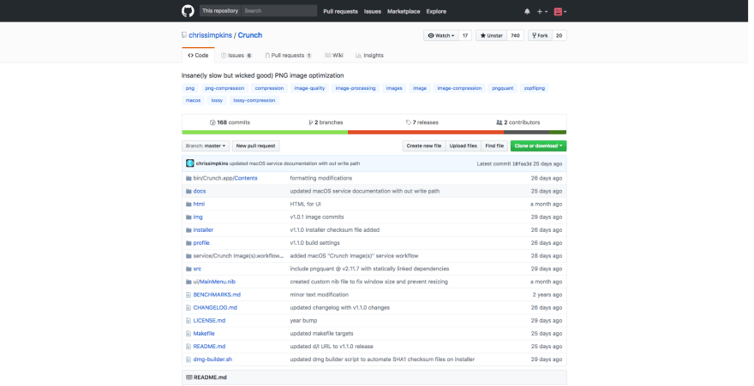Open the BENCHMARKS.md file
The width and height of the screenshot is (754, 386).
(x=217, y=294)
